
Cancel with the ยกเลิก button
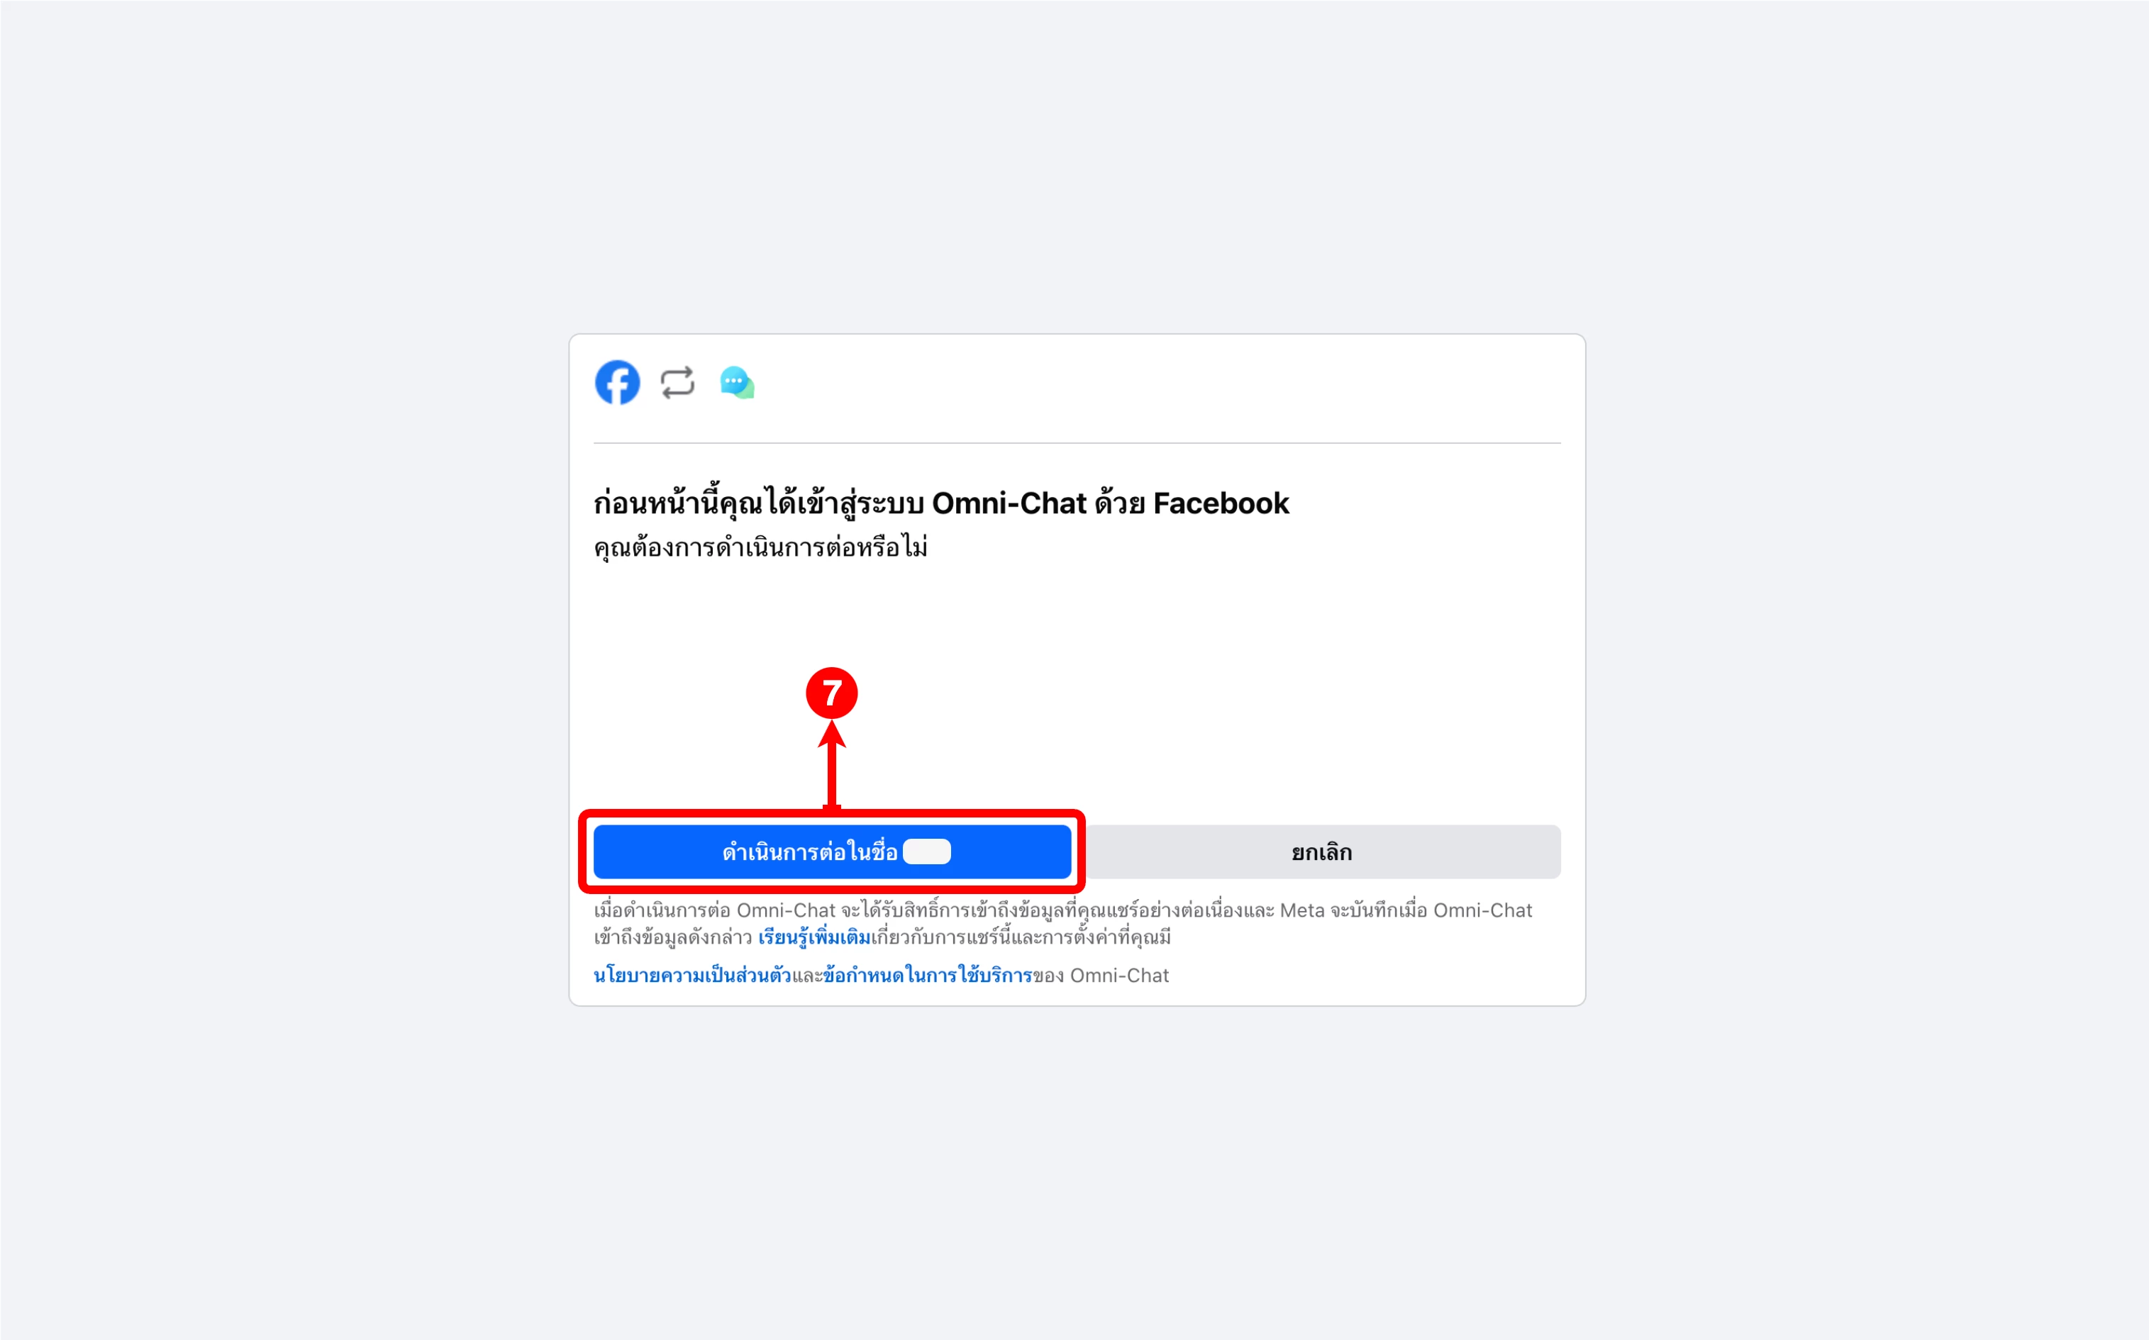click(x=1321, y=852)
